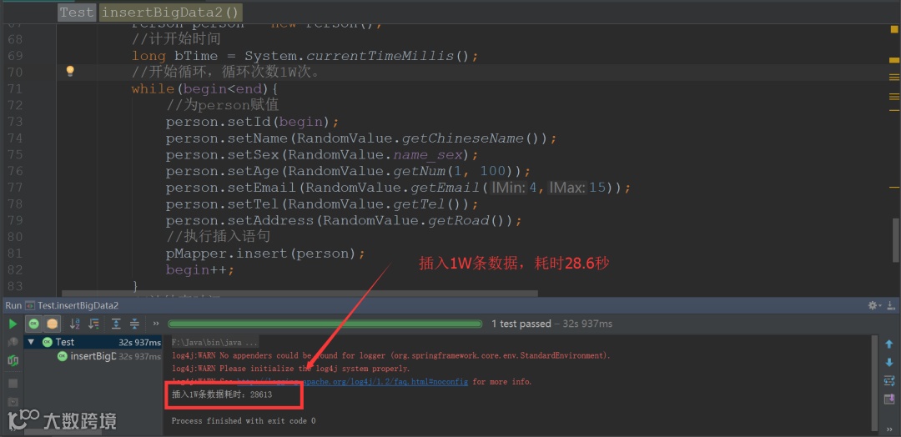Click 'currentTimeMillis' on line 69

[380, 56]
